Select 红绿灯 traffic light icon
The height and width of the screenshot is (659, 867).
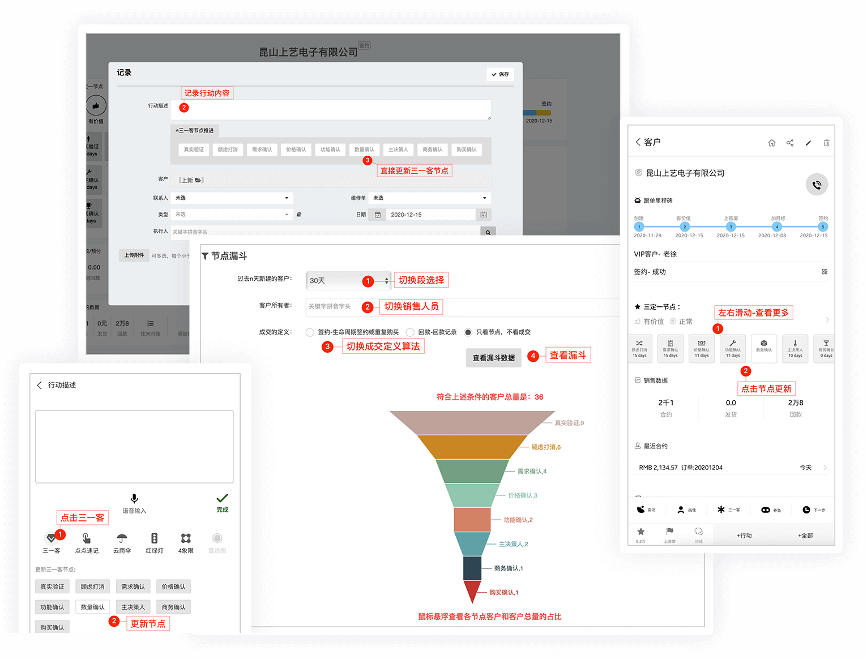coord(154,538)
